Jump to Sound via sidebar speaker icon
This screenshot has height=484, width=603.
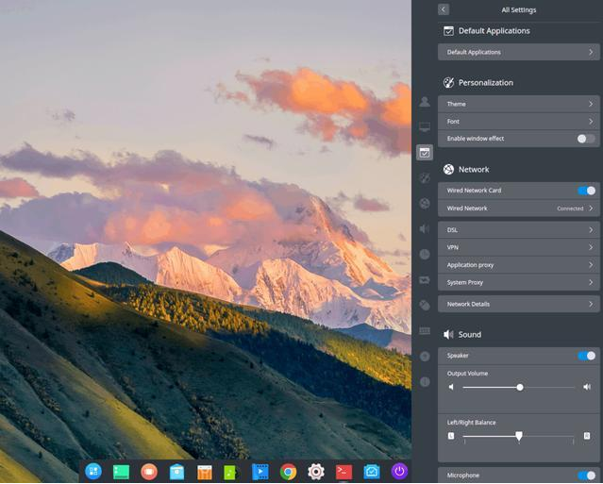tap(425, 228)
